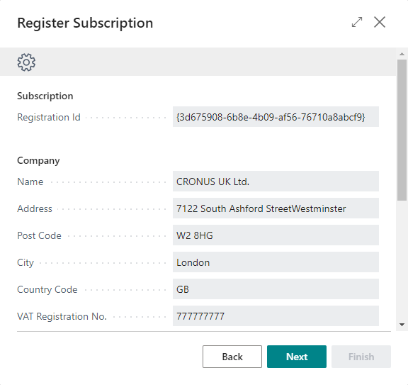Click the gear settings icon
This screenshot has width=408, height=385.
[x=26, y=62]
